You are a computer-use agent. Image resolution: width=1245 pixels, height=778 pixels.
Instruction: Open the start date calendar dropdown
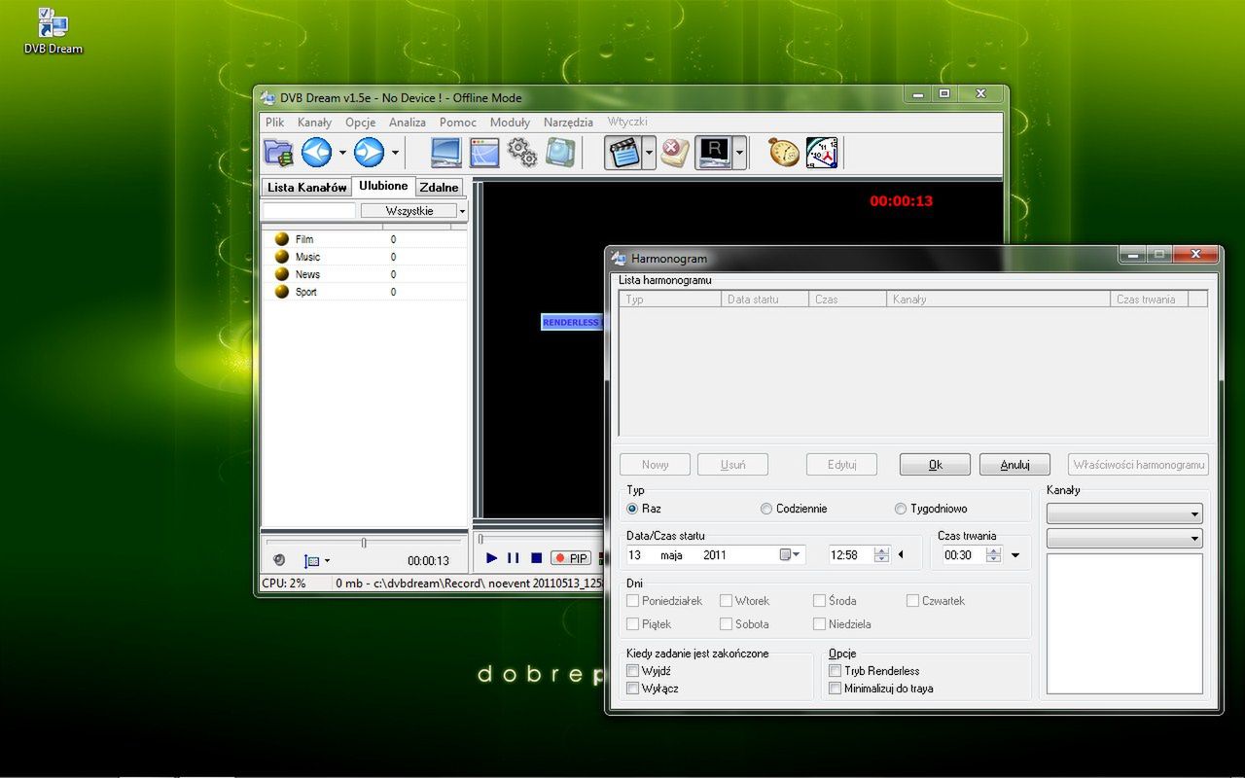(791, 555)
